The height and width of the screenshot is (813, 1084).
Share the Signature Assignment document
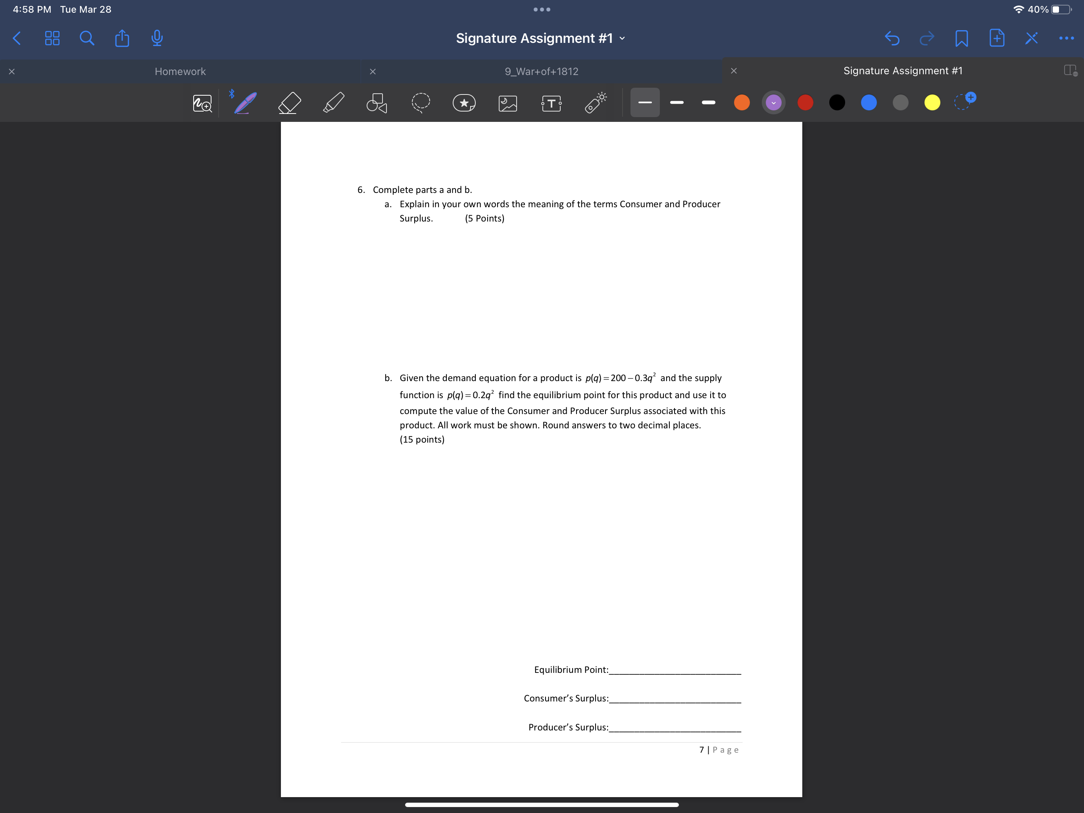click(x=121, y=38)
